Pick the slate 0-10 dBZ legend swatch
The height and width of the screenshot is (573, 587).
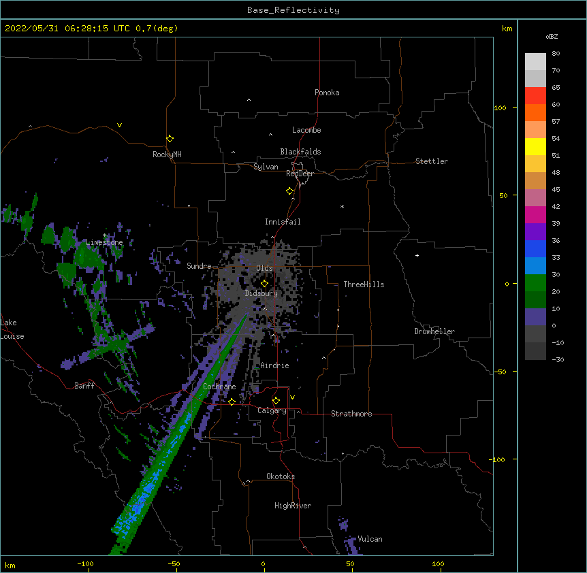(535, 317)
